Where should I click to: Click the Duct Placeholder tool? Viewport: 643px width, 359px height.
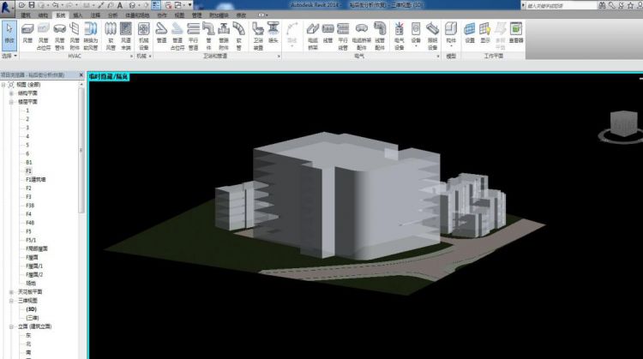pyautogui.click(x=44, y=36)
